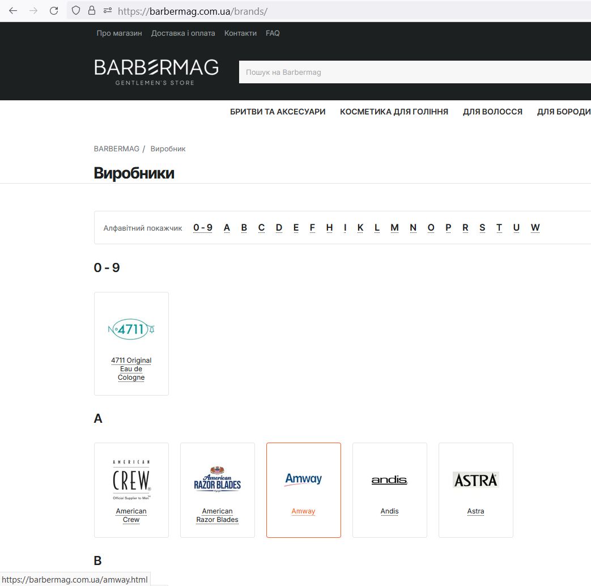Reload the page with refresh icon
Image resolution: width=591 pixels, height=586 pixels.
(x=54, y=11)
